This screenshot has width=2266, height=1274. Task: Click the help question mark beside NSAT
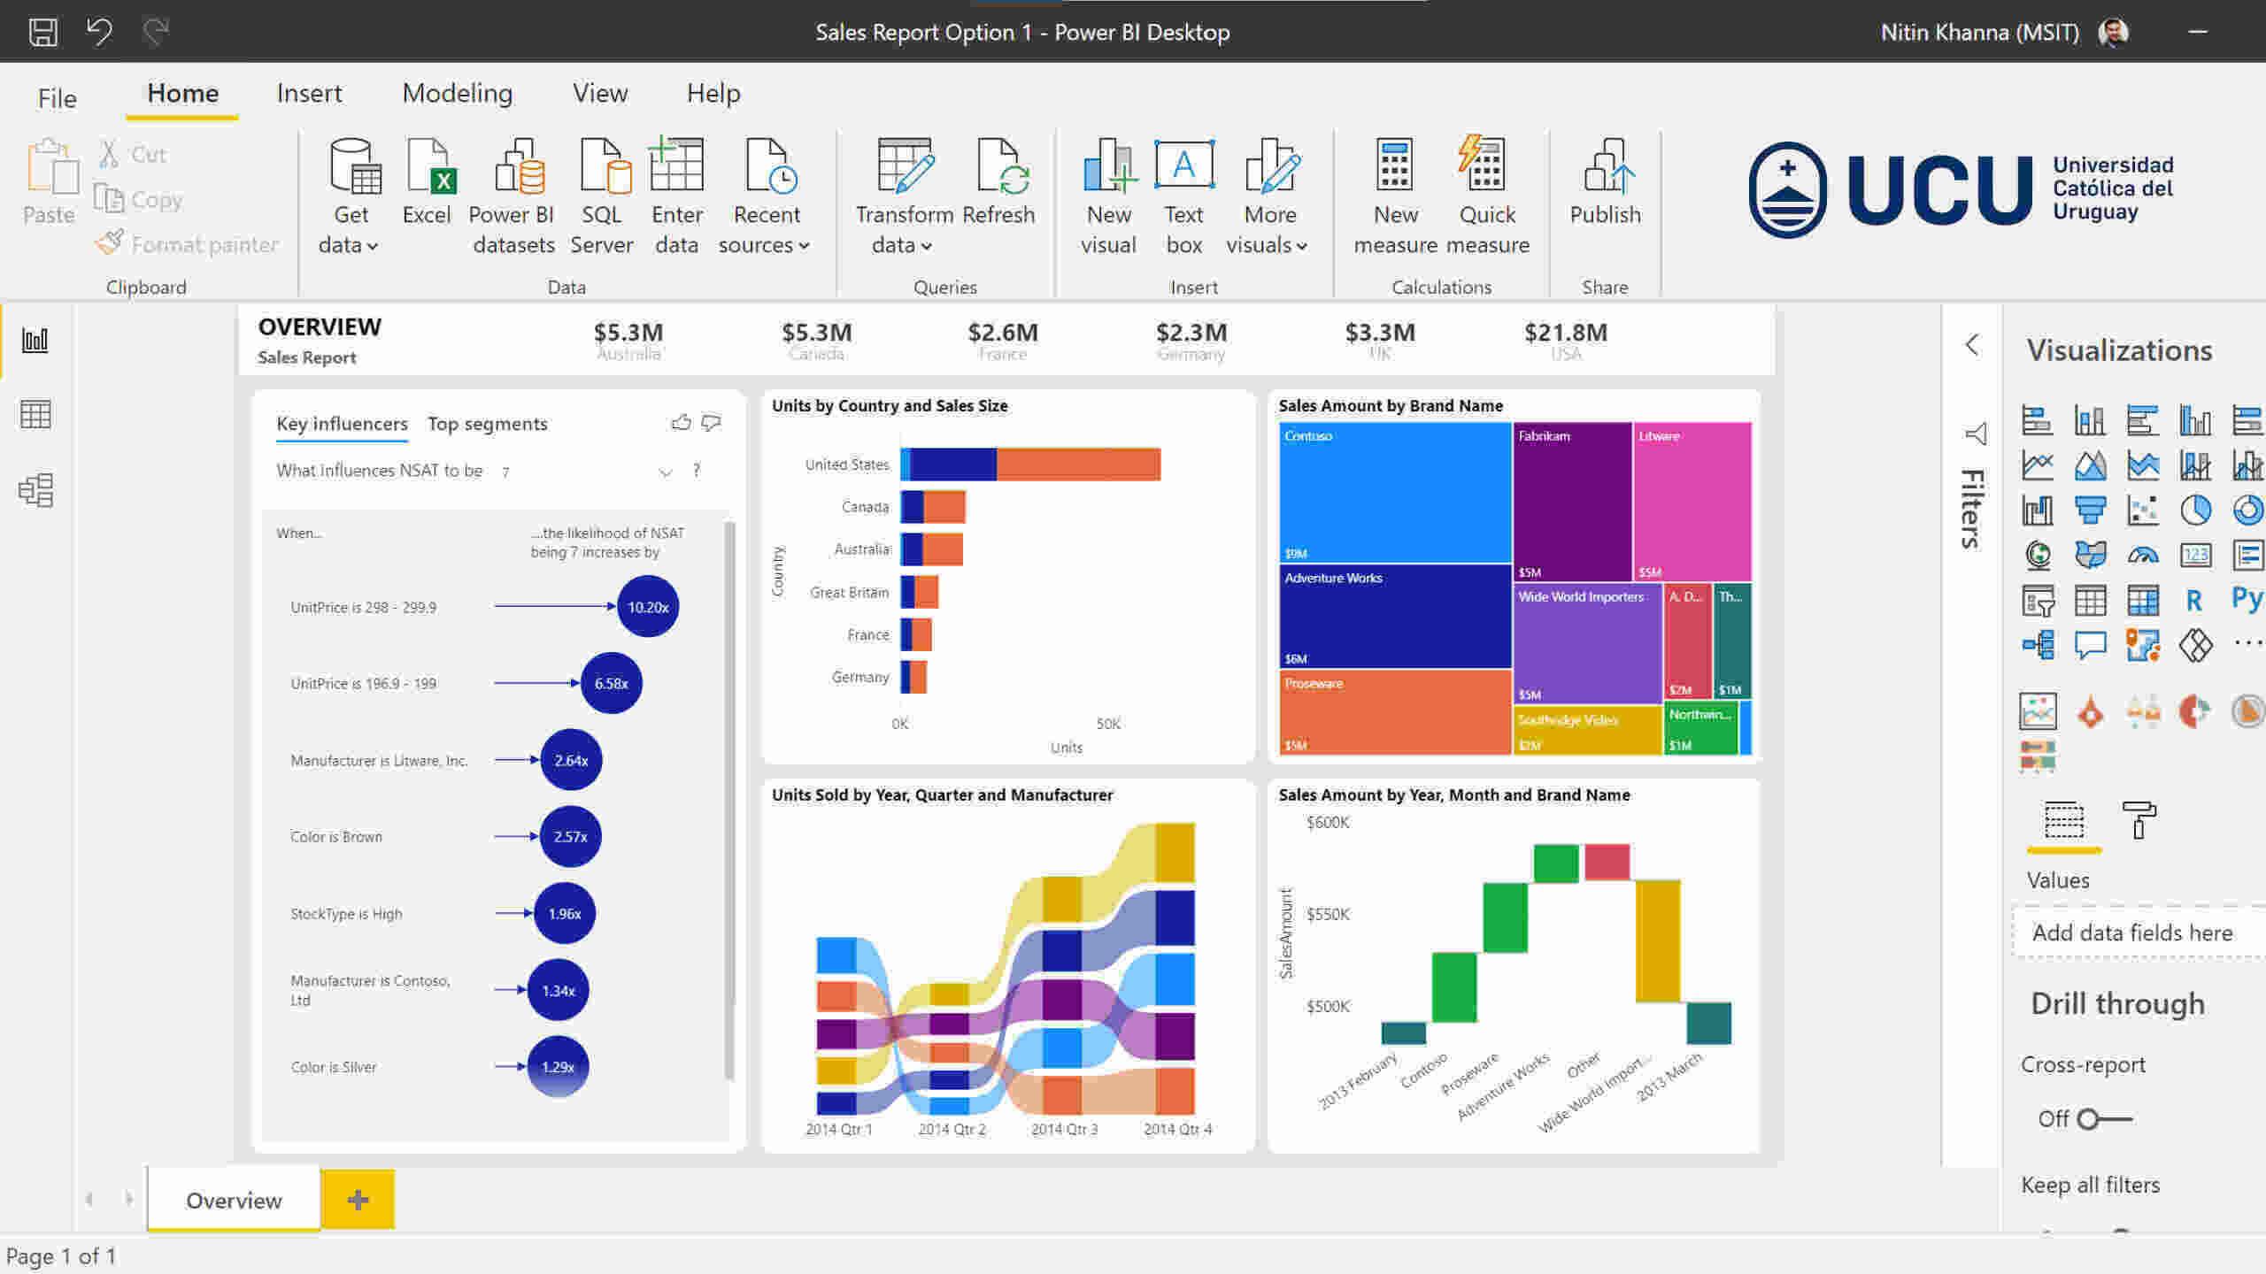tap(697, 470)
